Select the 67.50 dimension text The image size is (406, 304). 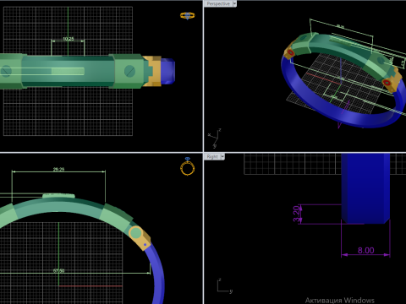(x=58, y=271)
